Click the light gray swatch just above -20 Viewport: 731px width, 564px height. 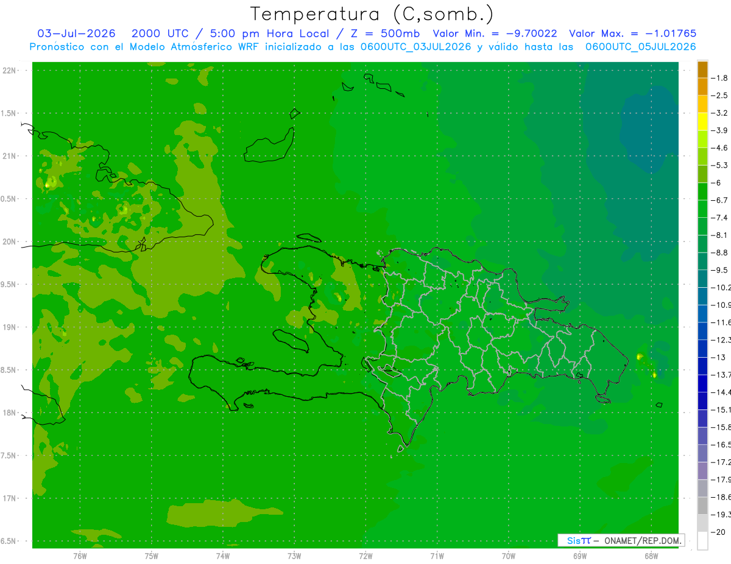pos(702,523)
